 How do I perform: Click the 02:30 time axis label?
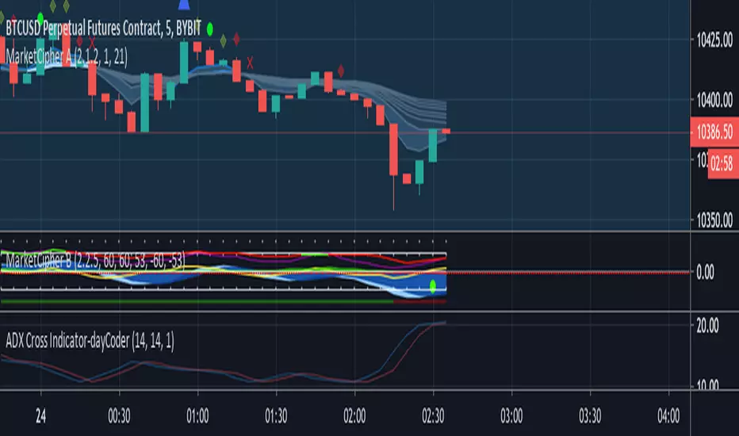[x=433, y=416]
